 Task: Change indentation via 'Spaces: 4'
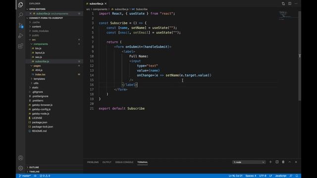(251, 176)
